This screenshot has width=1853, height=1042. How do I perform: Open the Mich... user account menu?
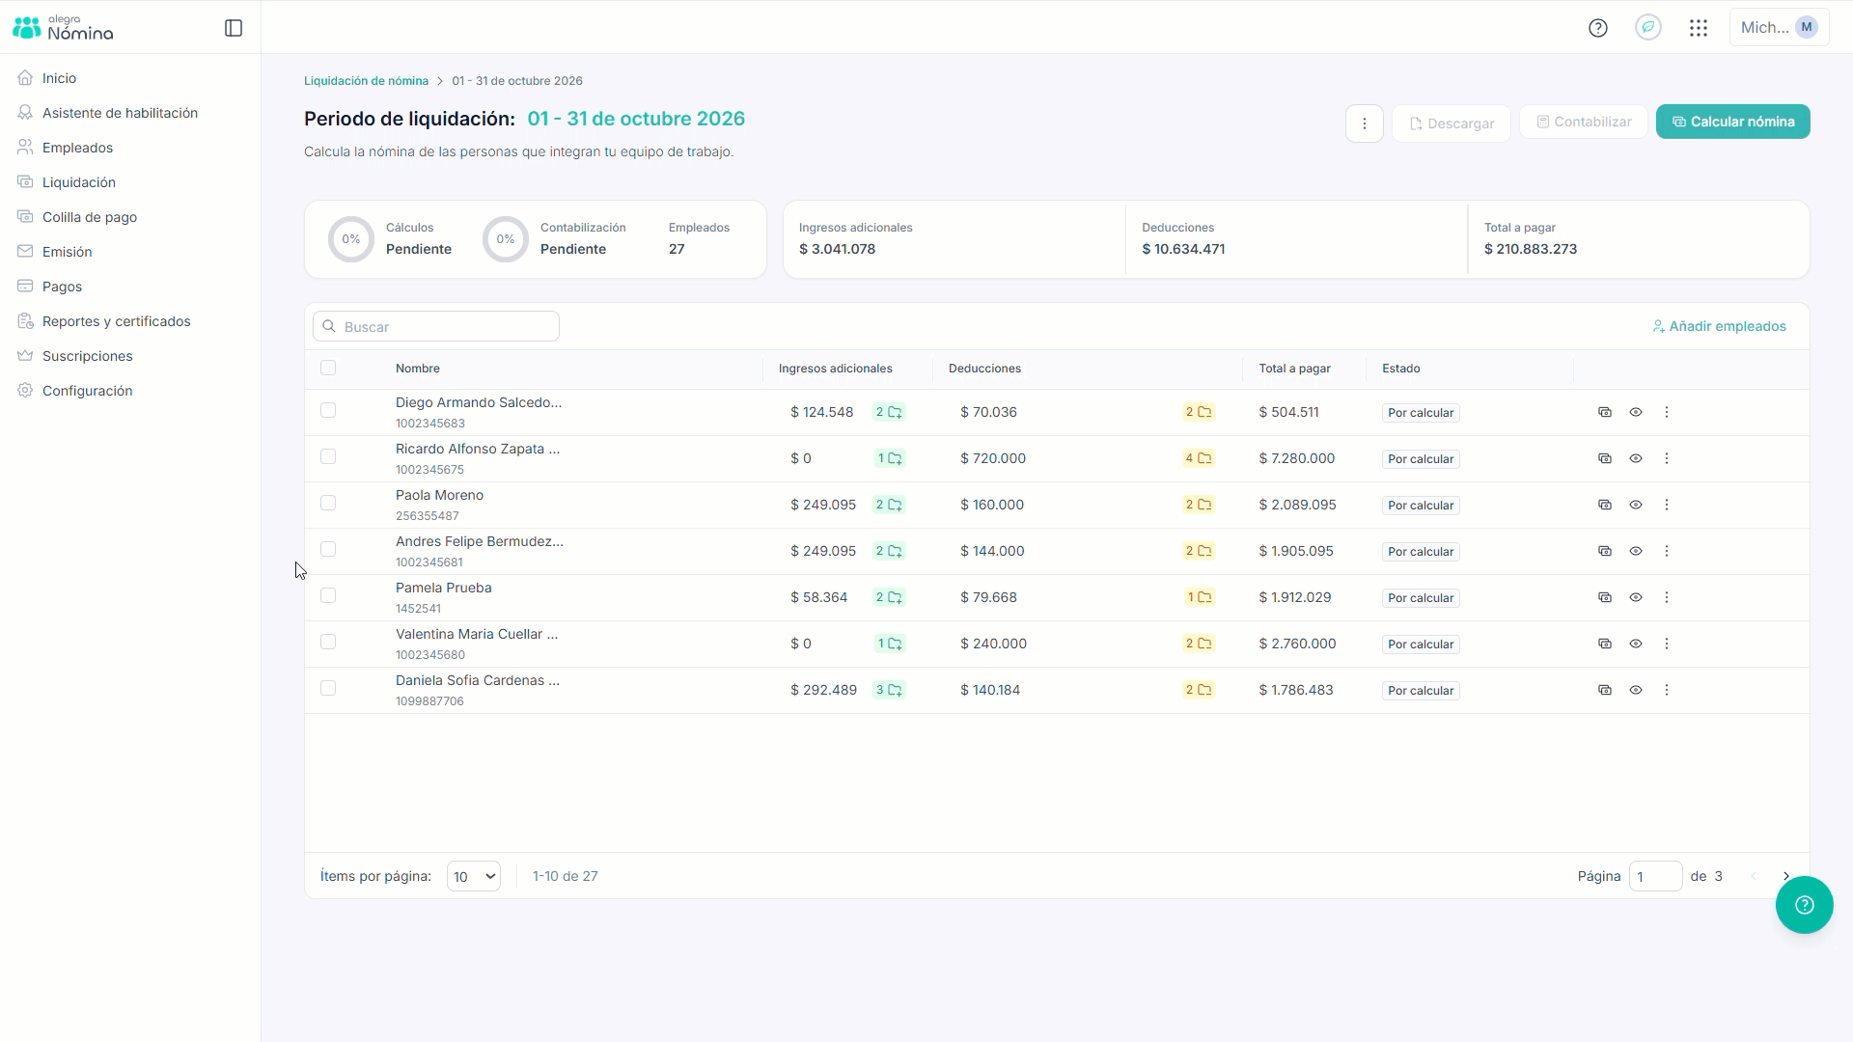point(1780,27)
